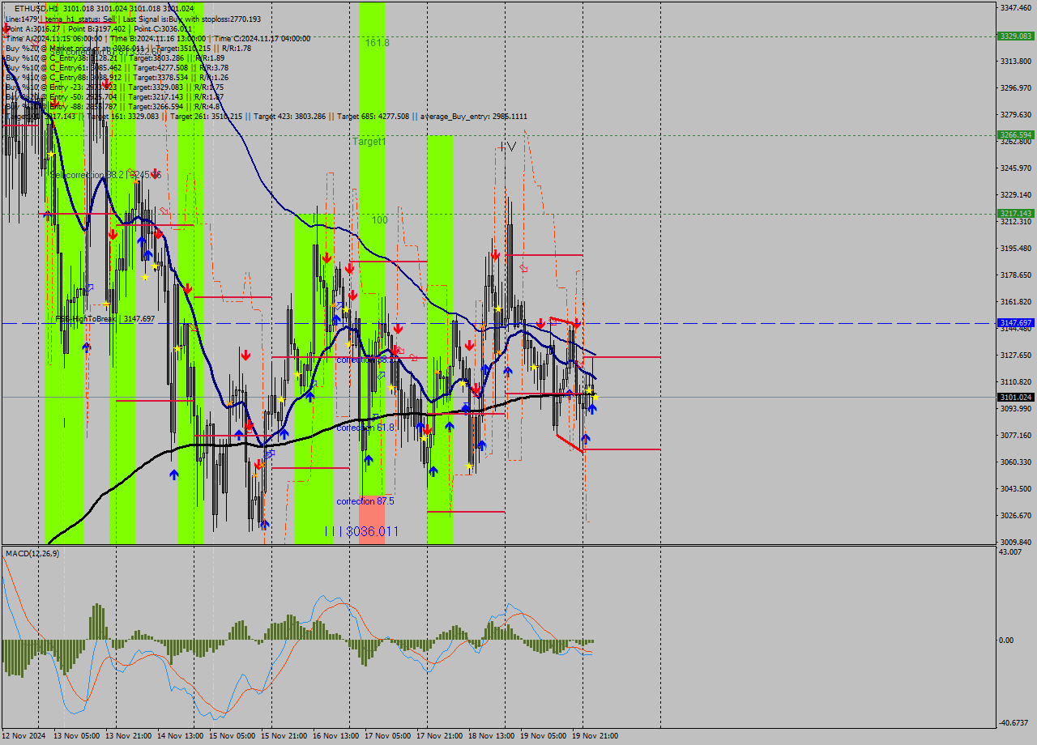Select the 'average_Buy_entry: 2985.1111' text
This screenshot has width=1037, height=745.
[474, 117]
